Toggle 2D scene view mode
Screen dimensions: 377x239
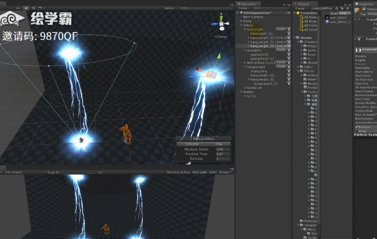(18, 8)
